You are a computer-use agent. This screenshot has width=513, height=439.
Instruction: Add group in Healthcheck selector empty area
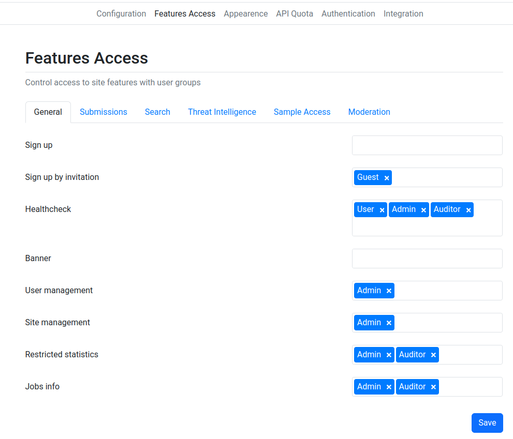click(427, 227)
